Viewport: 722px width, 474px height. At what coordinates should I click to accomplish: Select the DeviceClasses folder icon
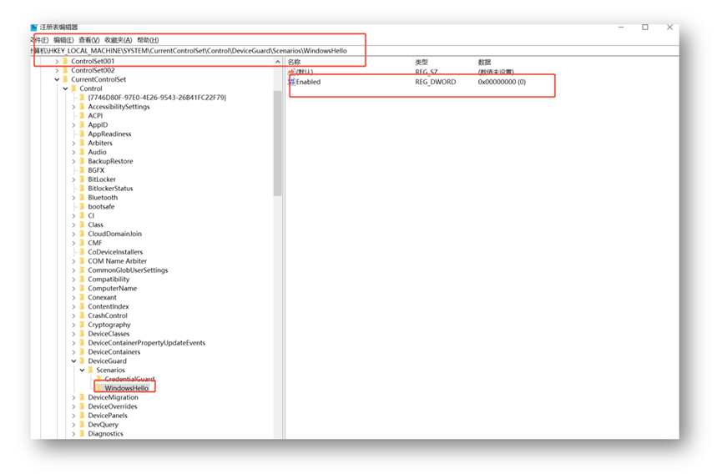(x=83, y=334)
